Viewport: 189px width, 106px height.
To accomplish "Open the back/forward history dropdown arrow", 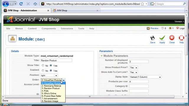I will coord(15,4).
